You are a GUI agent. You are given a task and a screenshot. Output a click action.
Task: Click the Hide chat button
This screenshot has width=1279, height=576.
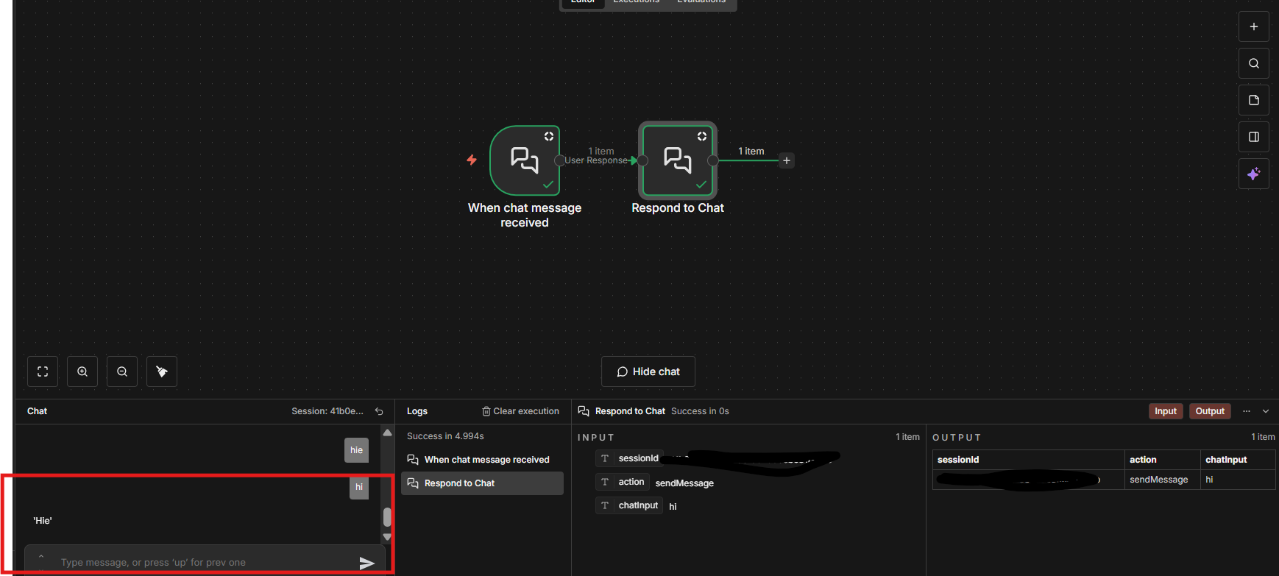pyautogui.click(x=648, y=371)
